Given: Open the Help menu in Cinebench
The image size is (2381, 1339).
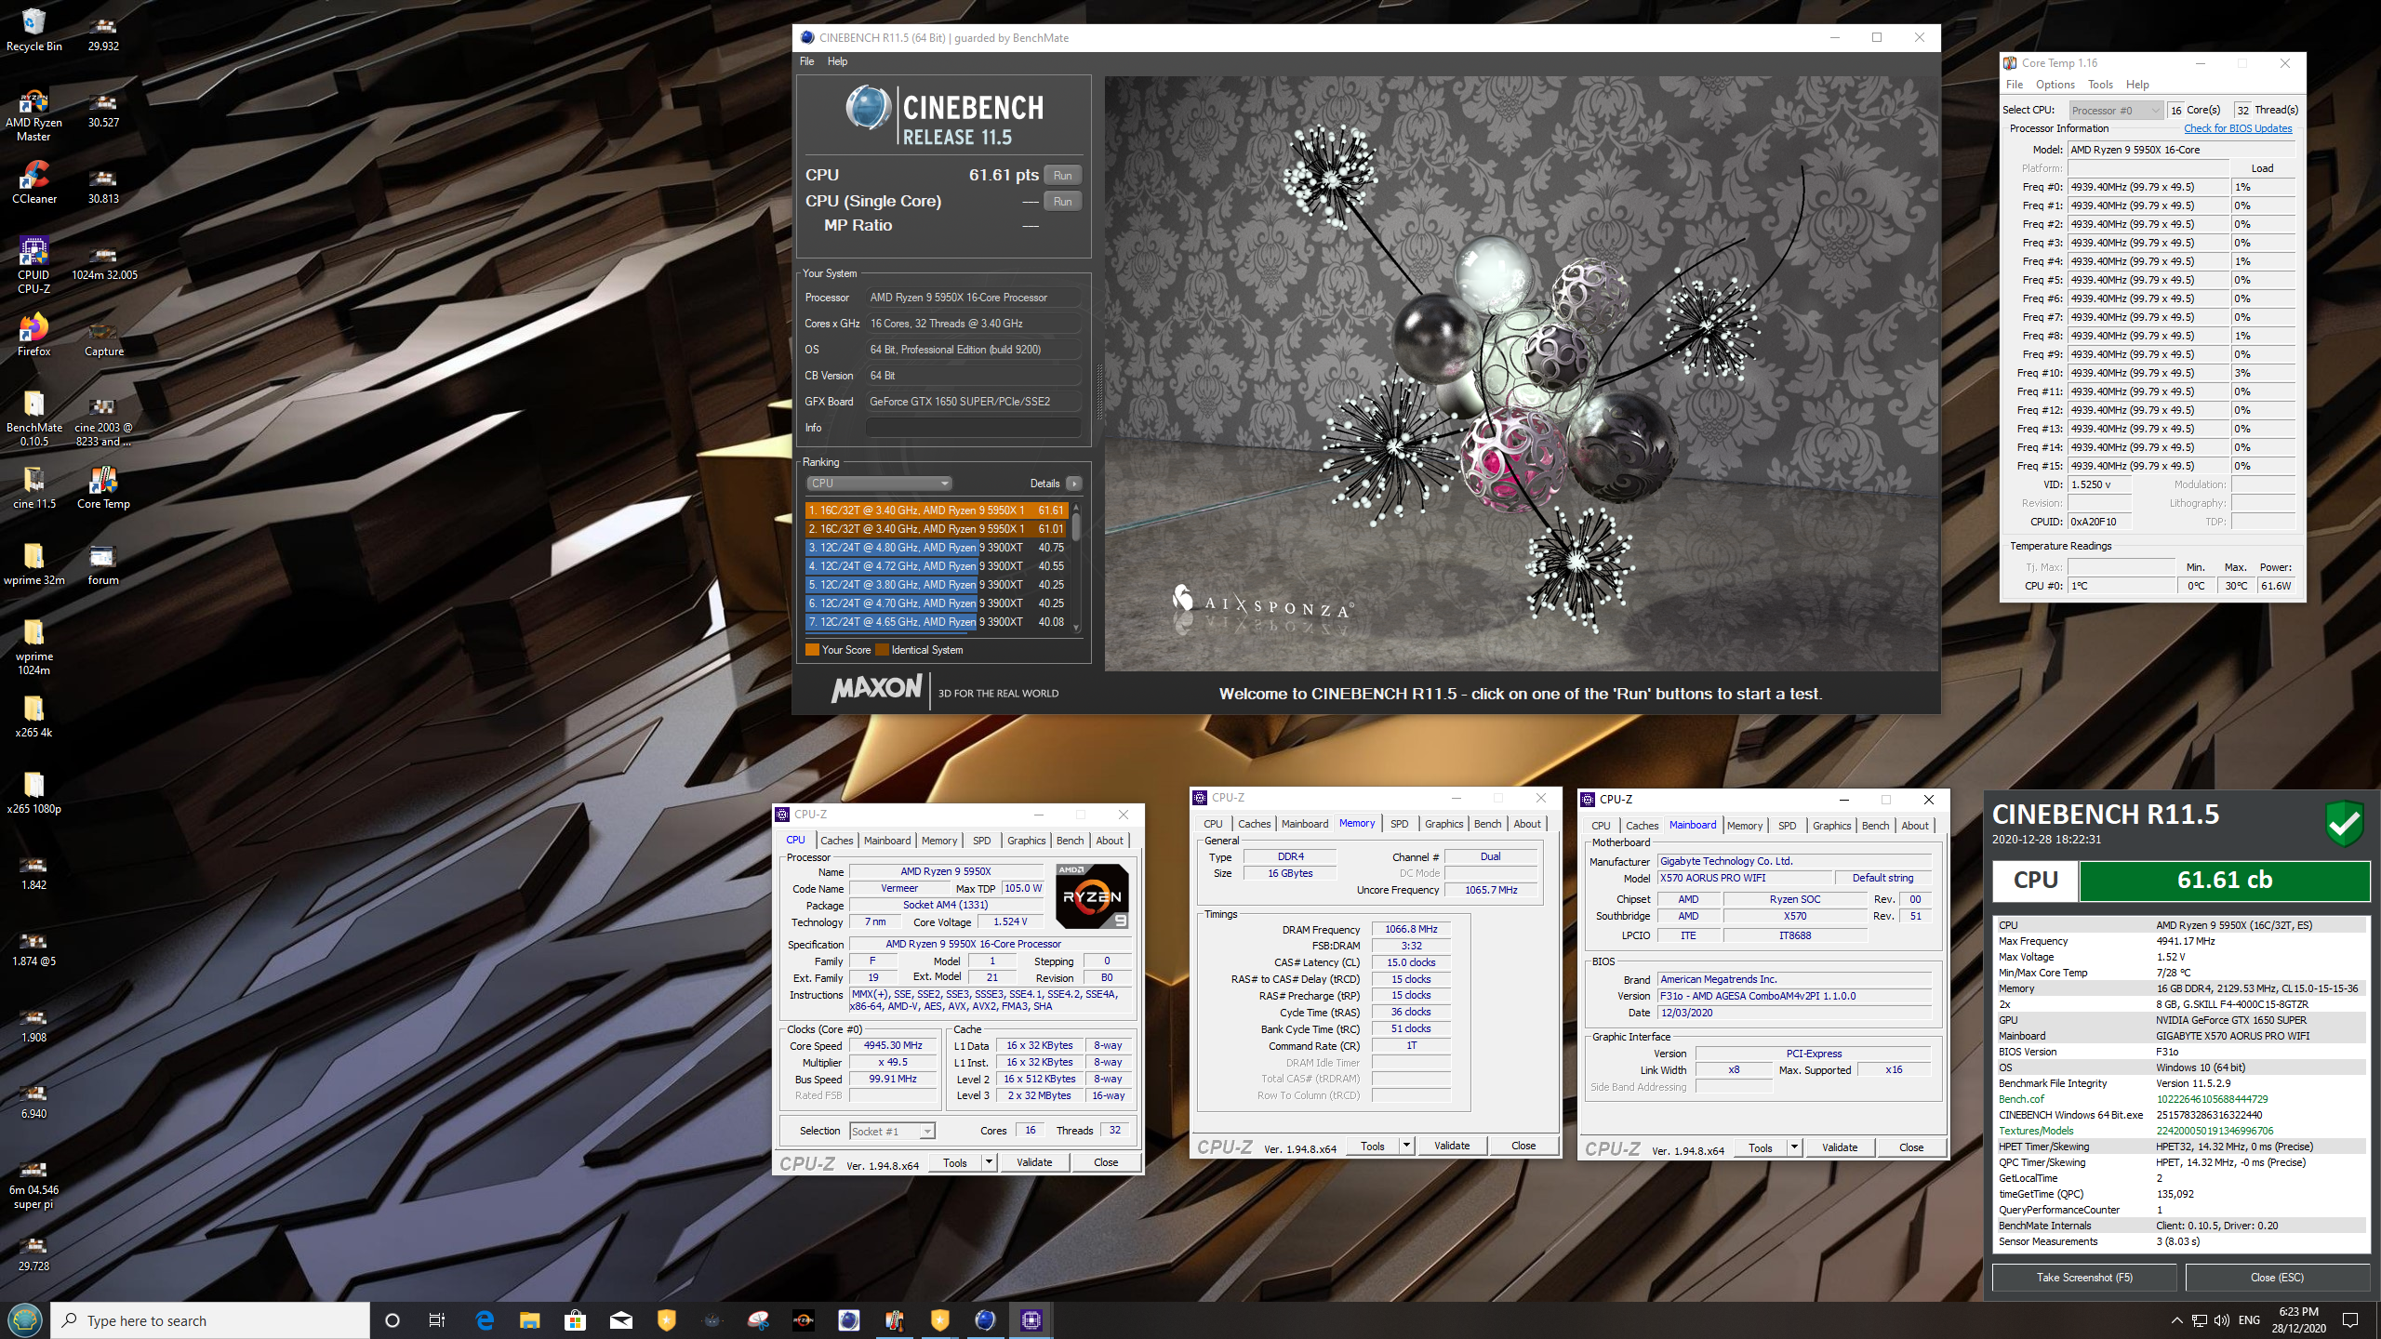Looking at the screenshot, I should point(837,61).
